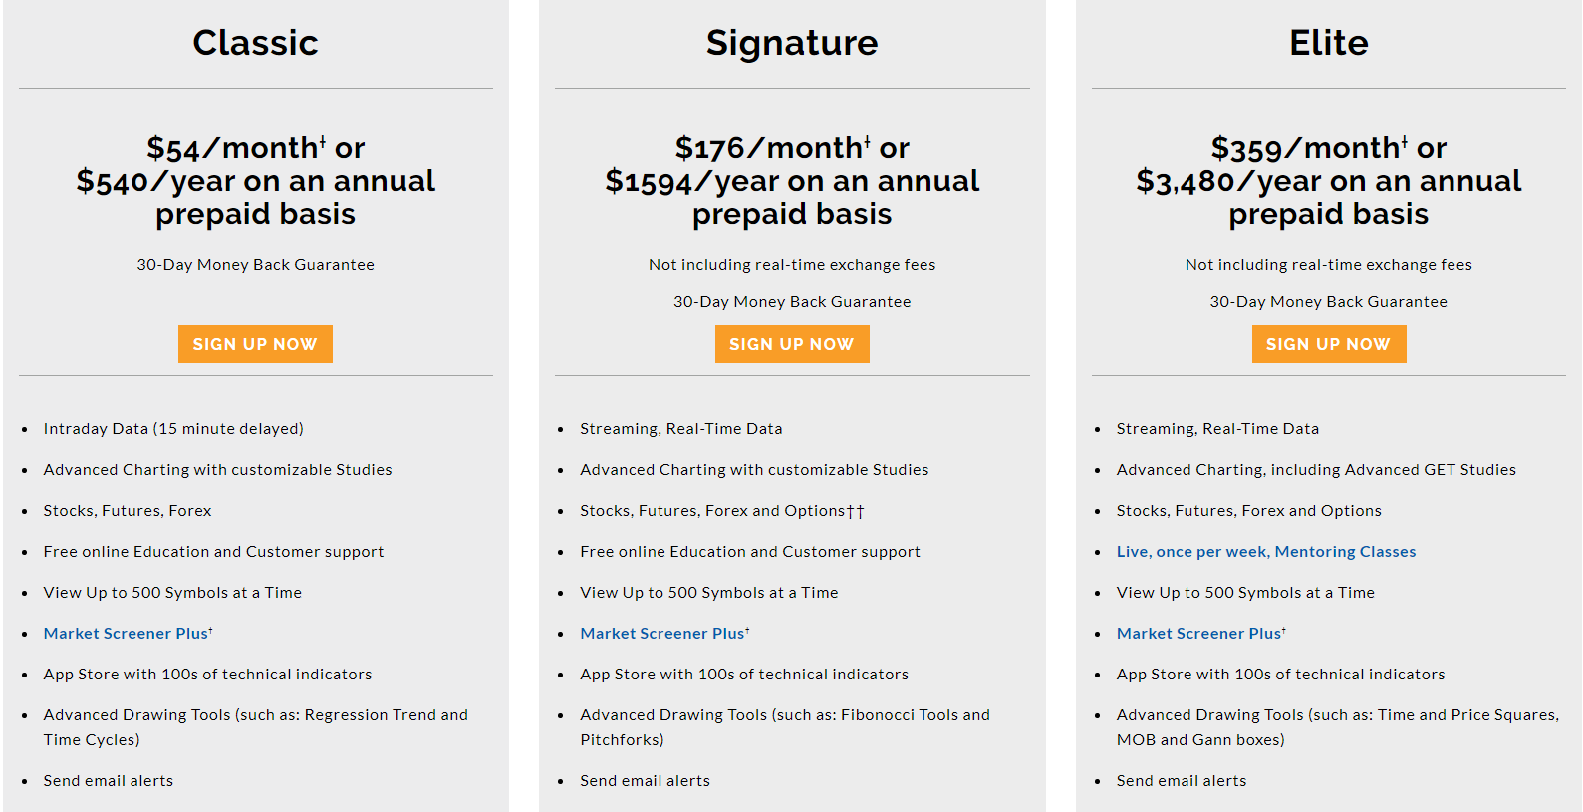Click 30-Day Money Back Guarantee under Classic
The image size is (1583, 812).
[x=255, y=264]
